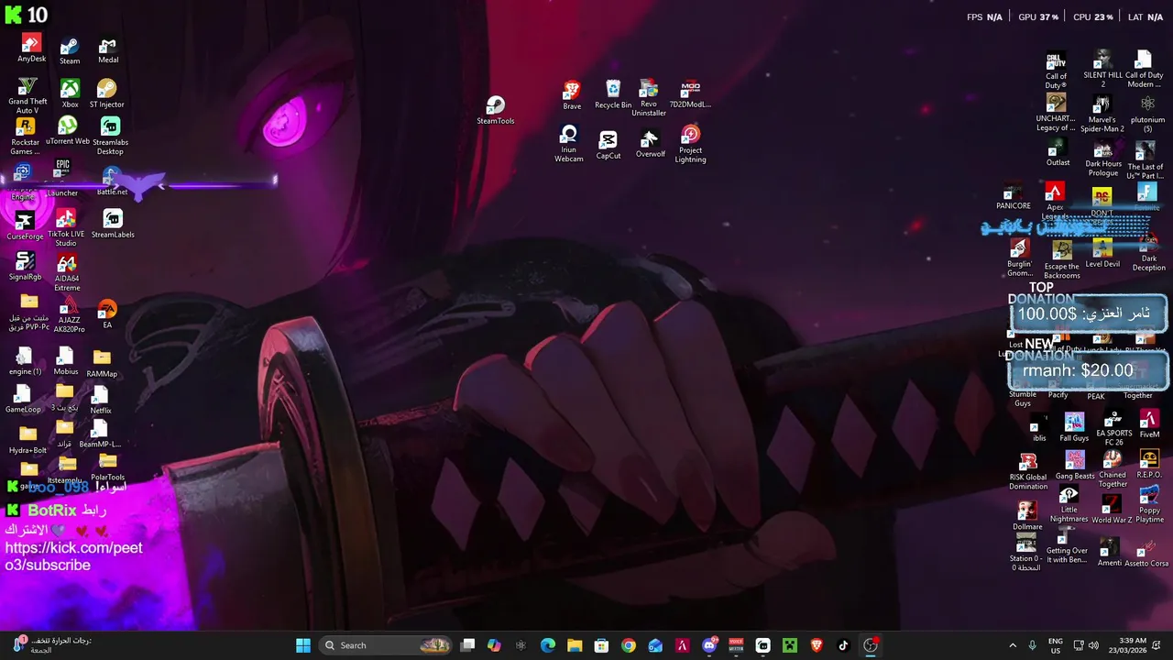The height and width of the screenshot is (660, 1173).
Task: Open the EA app desktop shortcut
Action: pos(107,313)
